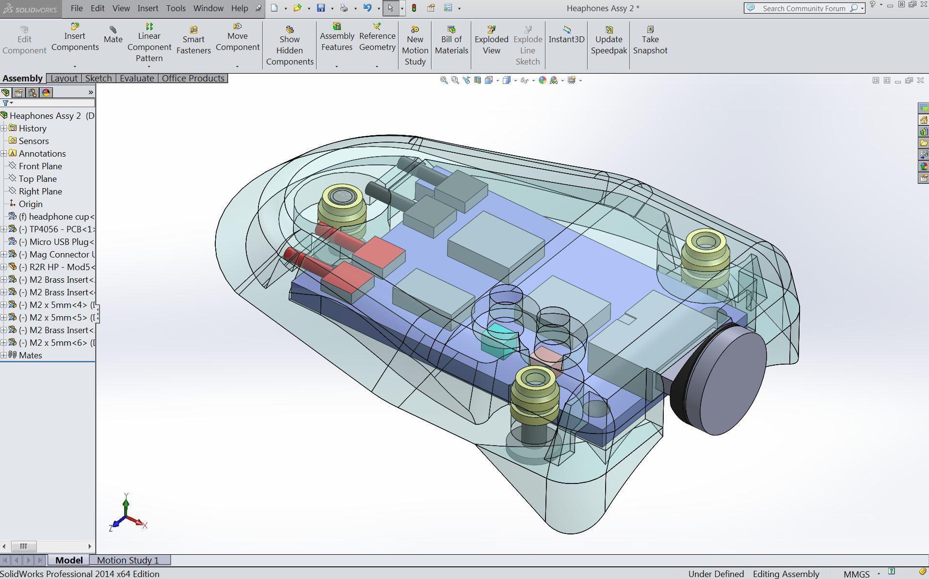Toggle Instant3D mode
This screenshot has width=929, height=579.
pyautogui.click(x=566, y=35)
